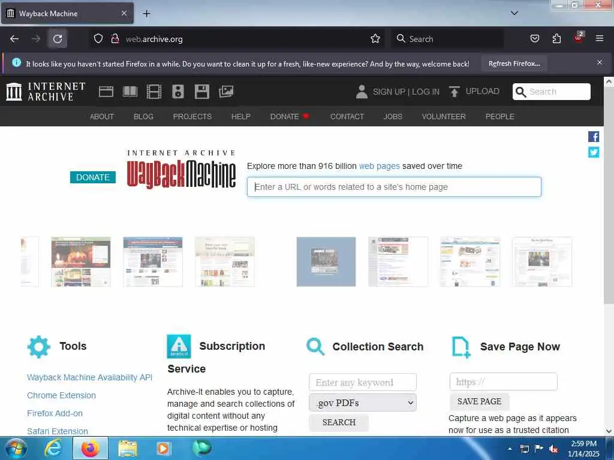Open the ABOUT menu item
The image size is (614, 460).
(x=102, y=117)
